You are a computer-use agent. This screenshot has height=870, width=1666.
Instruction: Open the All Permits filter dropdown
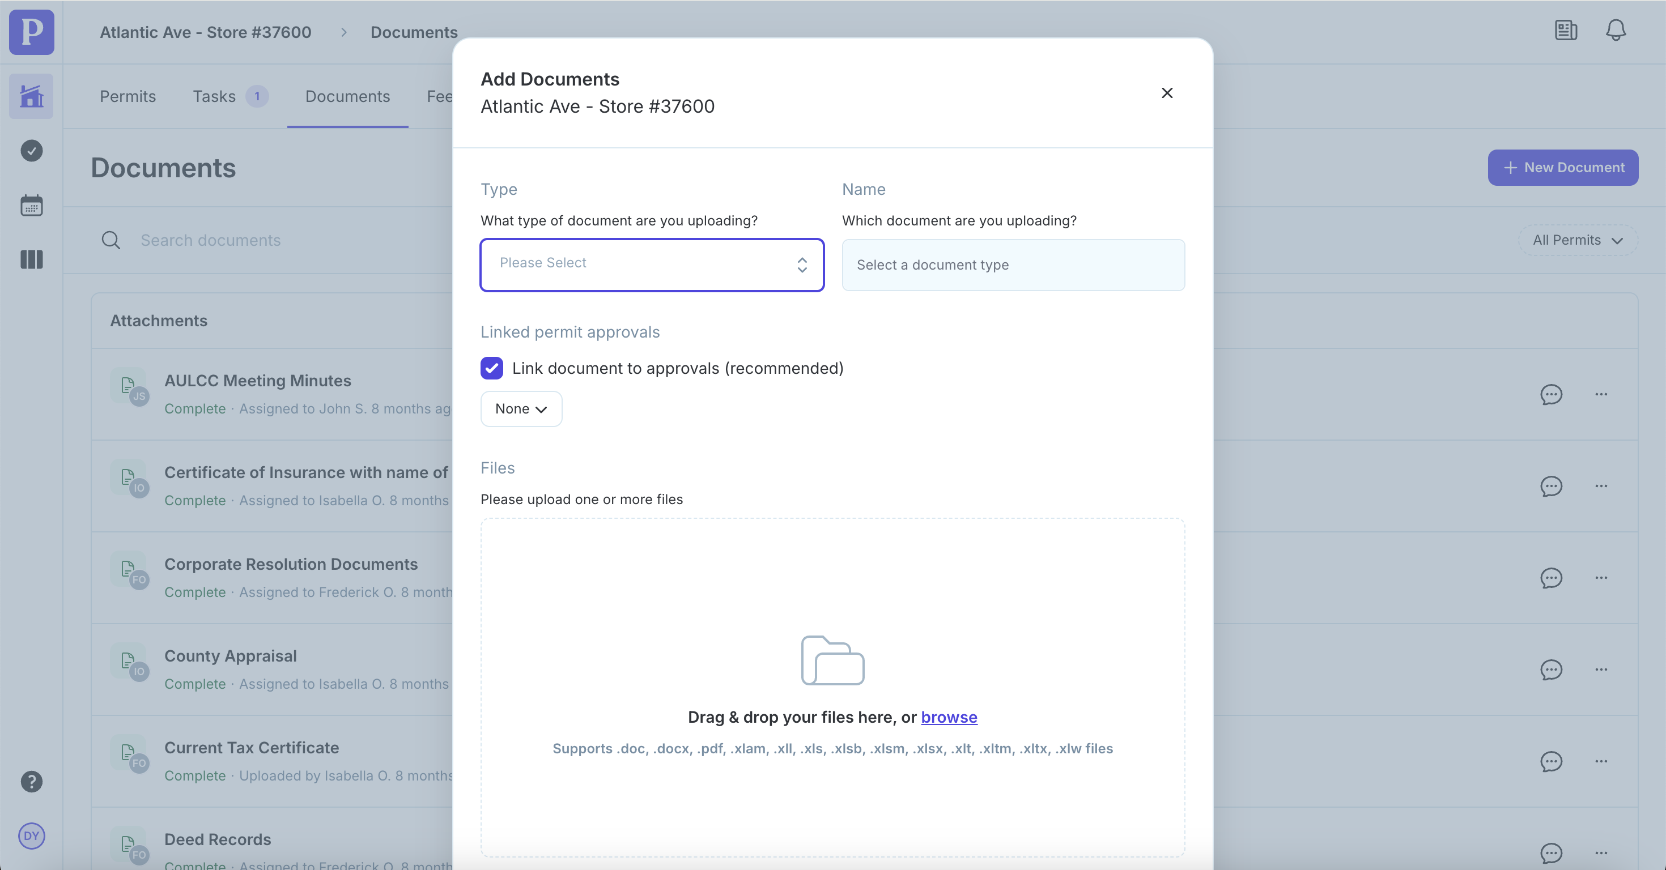pyautogui.click(x=1576, y=240)
